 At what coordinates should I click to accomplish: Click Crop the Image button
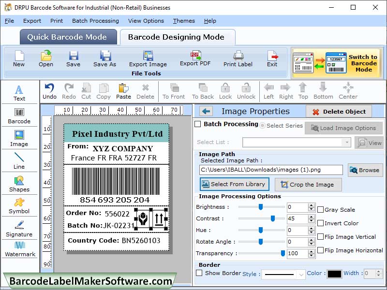click(308, 184)
